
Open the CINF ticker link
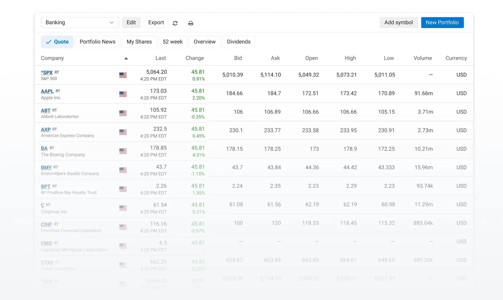coord(46,224)
